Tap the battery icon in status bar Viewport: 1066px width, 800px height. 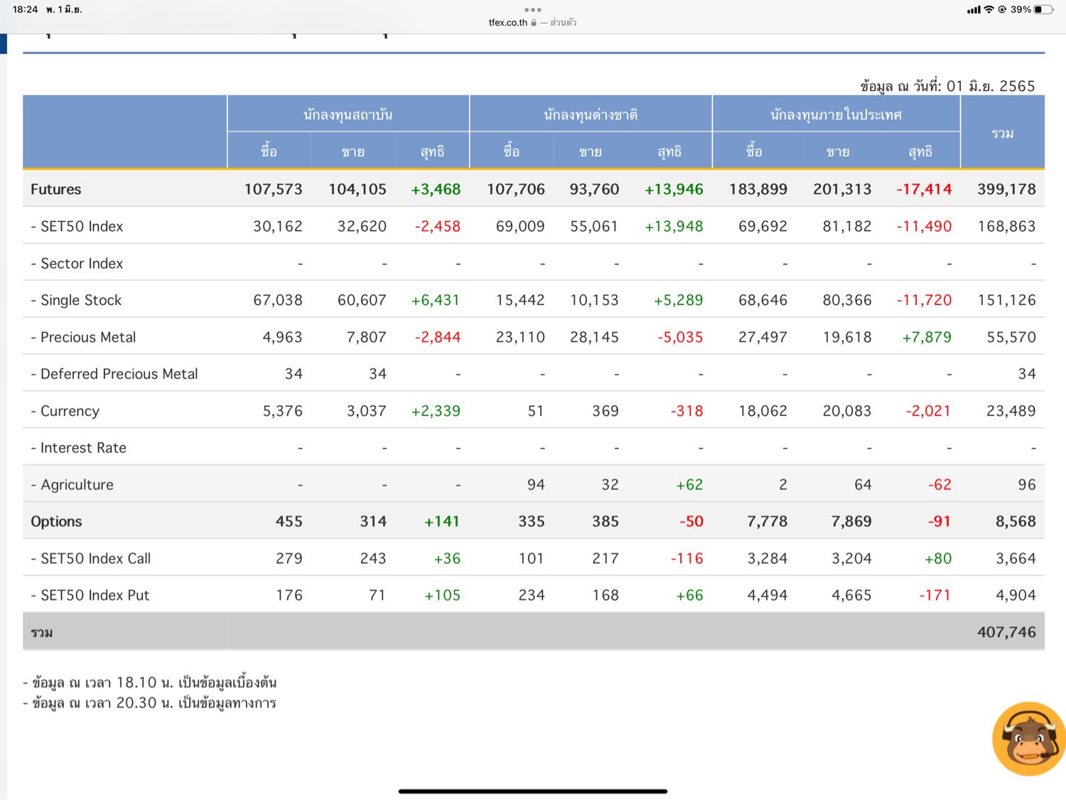click(x=1043, y=10)
